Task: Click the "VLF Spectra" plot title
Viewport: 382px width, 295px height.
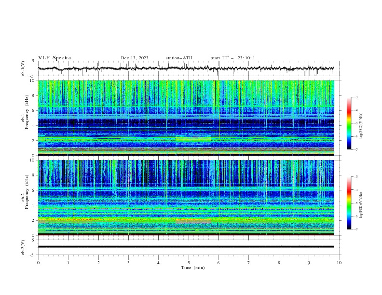Action: [x=55, y=58]
